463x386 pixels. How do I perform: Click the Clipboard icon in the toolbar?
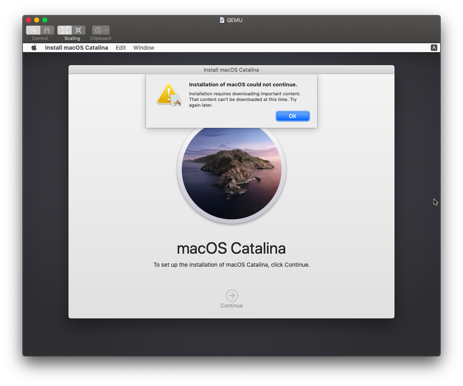(98, 30)
